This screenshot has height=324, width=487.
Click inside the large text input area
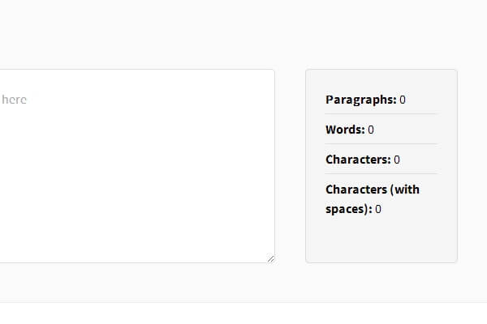pyautogui.click(x=138, y=162)
